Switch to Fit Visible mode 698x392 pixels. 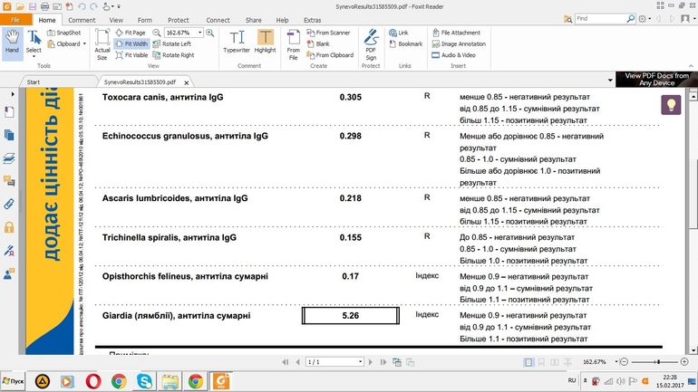[x=132, y=54]
